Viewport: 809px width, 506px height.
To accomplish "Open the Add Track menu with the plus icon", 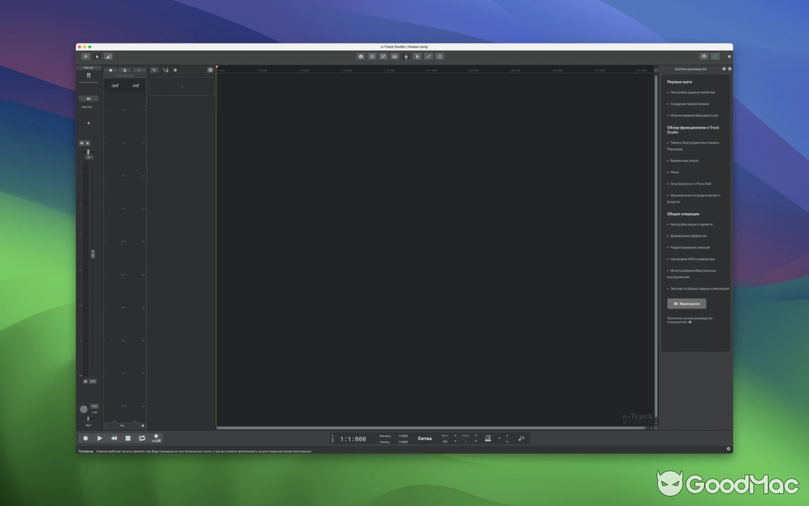I will (x=85, y=56).
